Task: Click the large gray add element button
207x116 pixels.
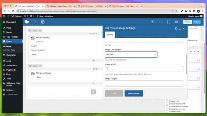Action: 93,92
